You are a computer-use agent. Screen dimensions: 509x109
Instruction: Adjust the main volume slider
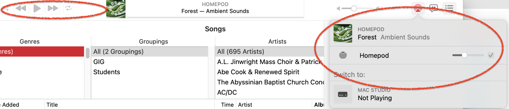[x=359, y=8]
